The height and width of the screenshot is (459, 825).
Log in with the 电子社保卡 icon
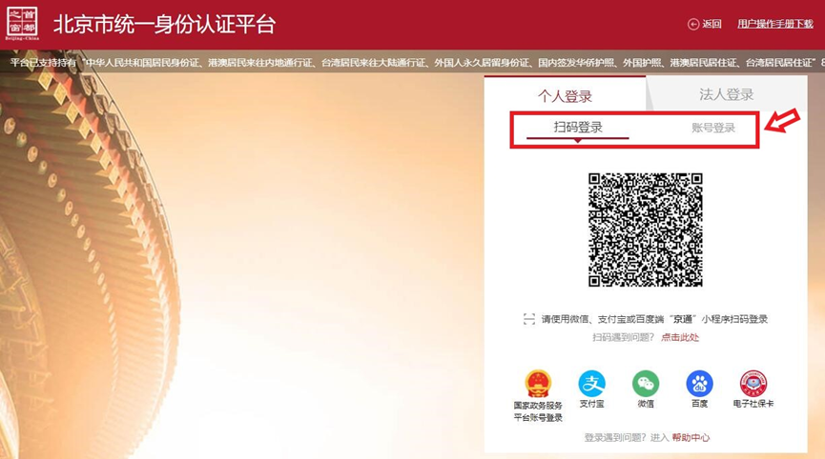point(753,384)
